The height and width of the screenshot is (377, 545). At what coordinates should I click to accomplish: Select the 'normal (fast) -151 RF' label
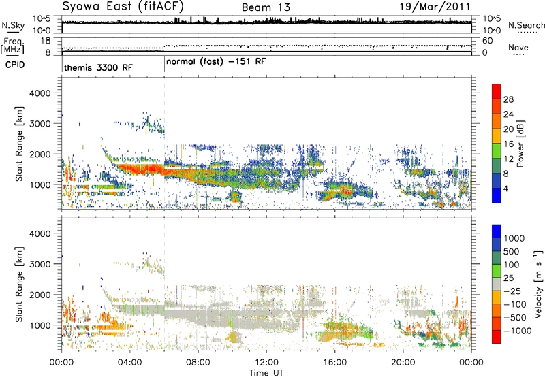click(216, 62)
